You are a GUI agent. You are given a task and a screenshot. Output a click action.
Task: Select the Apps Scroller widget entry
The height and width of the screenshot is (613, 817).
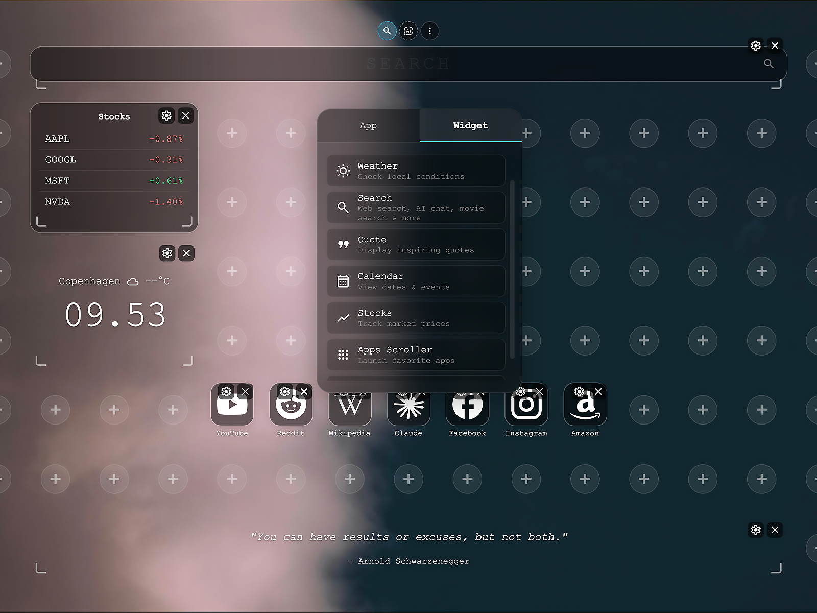click(x=415, y=355)
